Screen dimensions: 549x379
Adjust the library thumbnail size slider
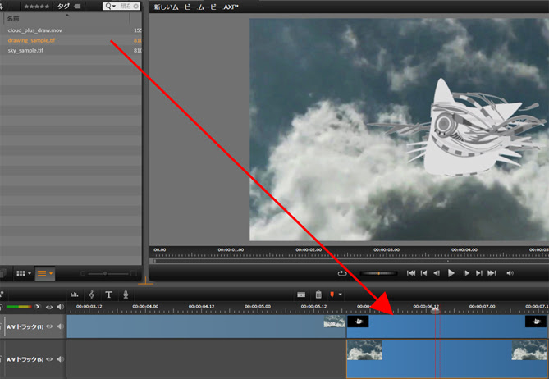click(x=108, y=273)
